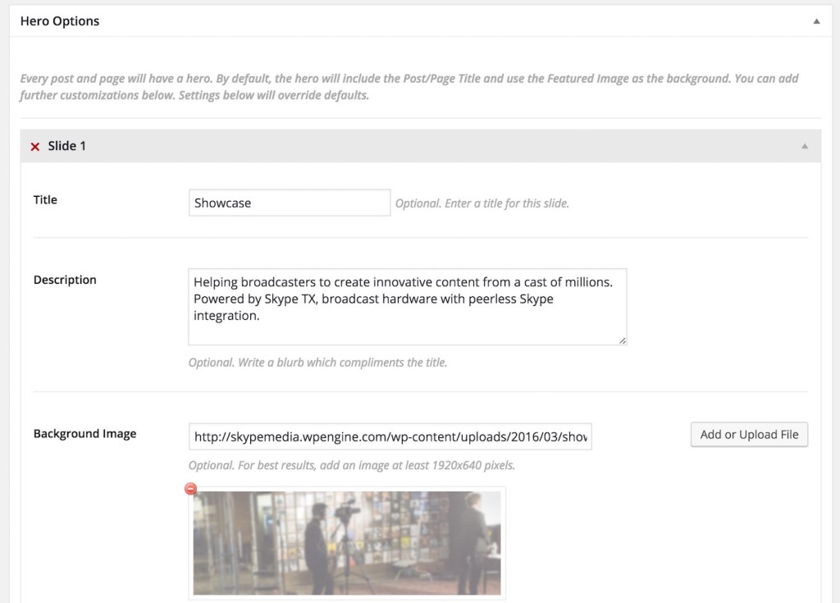This screenshot has width=840, height=603.
Task: Click the Add or Upload File button
Action: coord(749,434)
